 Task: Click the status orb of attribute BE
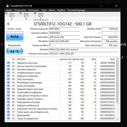tap(8, 102)
